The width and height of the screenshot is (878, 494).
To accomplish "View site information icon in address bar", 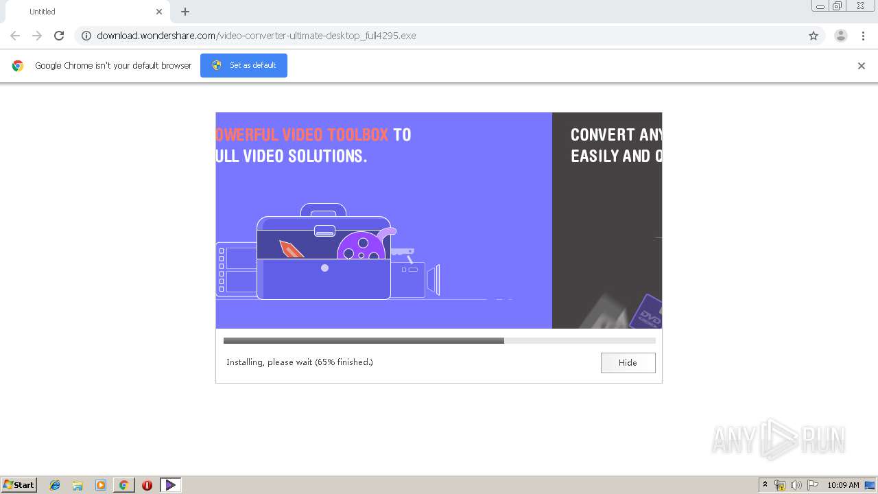I will point(86,36).
